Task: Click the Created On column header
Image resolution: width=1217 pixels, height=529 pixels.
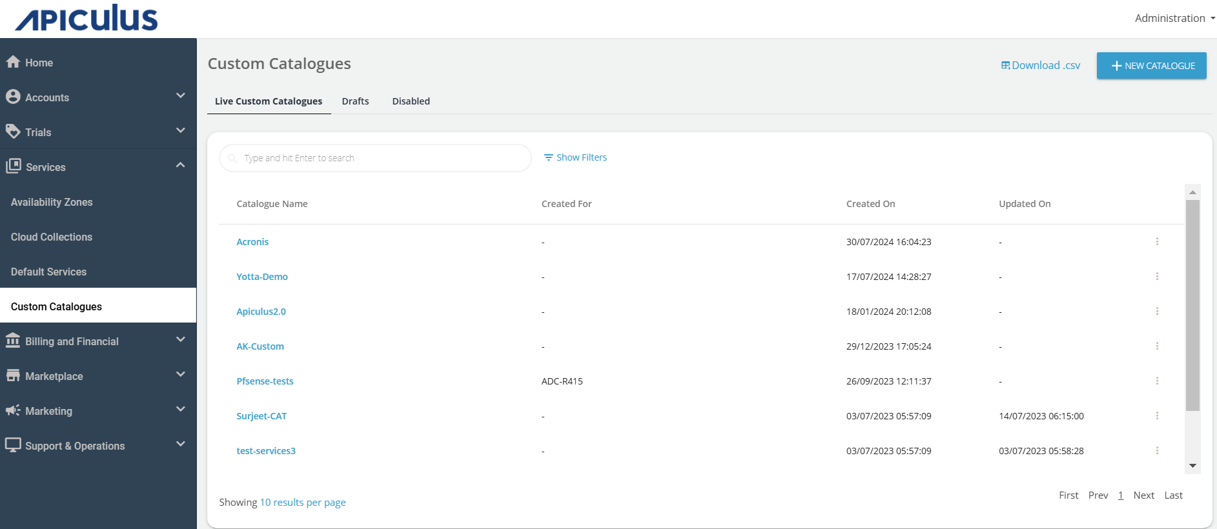Action: pyautogui.click(x=870, y=204)
